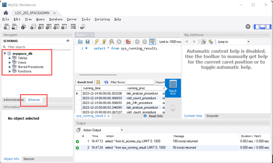This screenshot has width=273, height=163.
Task: Open file in query editor
Action: (80, 42)
